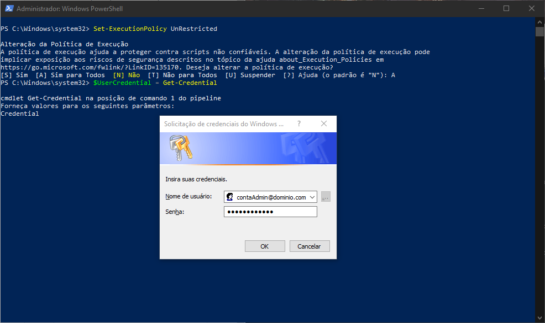Click the browse "..." button beside username
Screen dimensions: 545x323
(326, 197)
